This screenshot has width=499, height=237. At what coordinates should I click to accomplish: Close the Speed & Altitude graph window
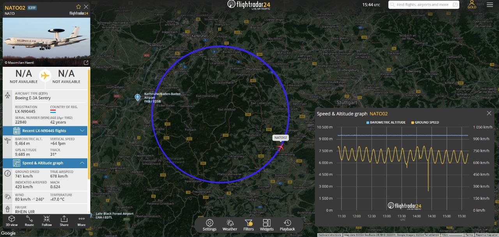489,113
